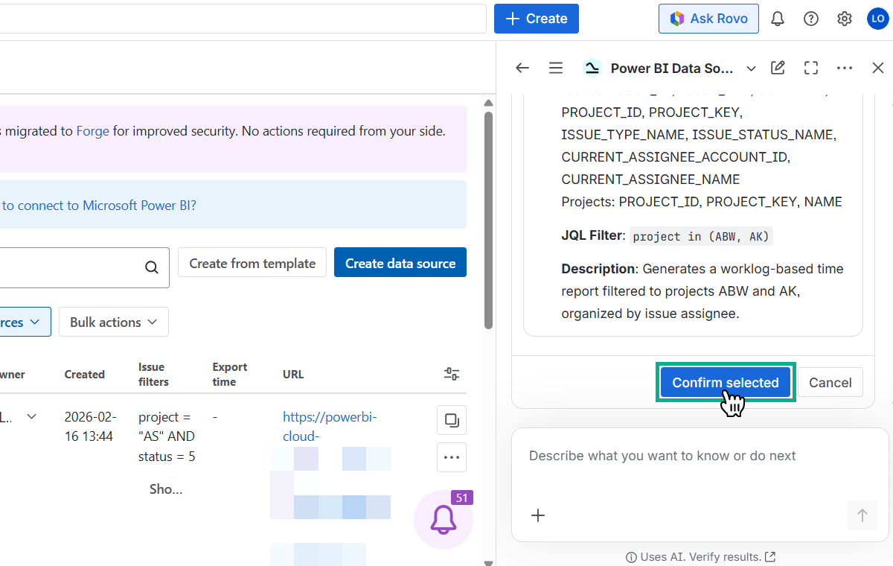The width and height of the screenshot is (893, 566).
Task: Click the CURRENT_ASSIGNEE_NAME field text
Action: [x=650, y=179]
